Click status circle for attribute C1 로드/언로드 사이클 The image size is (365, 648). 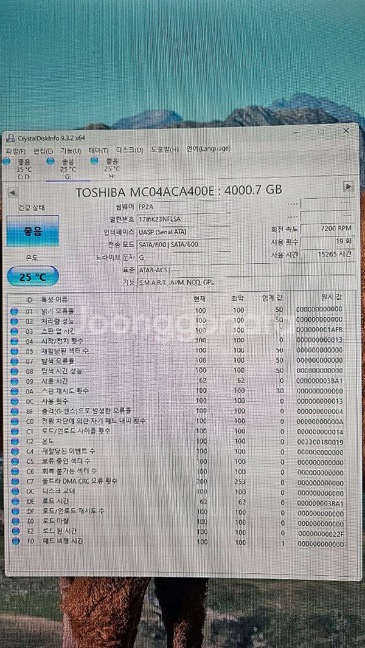click(x=15, y=432)
